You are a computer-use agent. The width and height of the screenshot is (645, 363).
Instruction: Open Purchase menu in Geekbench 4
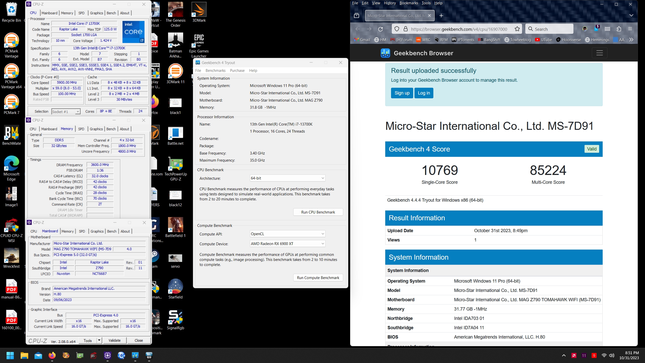[x=237, y=71]
